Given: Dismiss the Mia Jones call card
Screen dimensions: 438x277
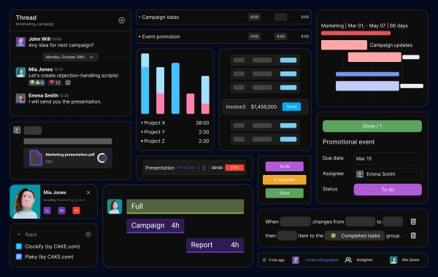Looking at the screenshot, I should pyautogui.click(x=88, y=192).
